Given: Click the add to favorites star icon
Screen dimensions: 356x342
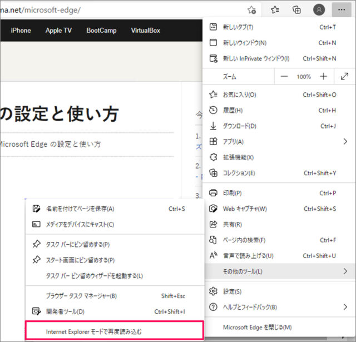Looking at the screenshot, I should (251, 10).
